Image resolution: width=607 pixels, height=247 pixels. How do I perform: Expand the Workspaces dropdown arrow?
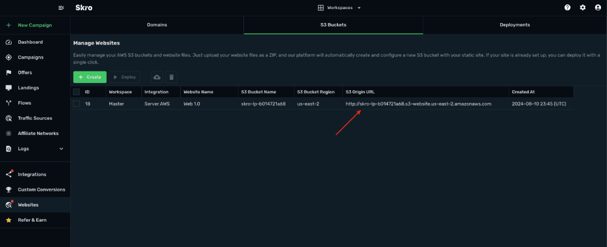tap(359, 8)
